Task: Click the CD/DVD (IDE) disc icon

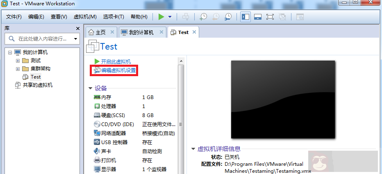Action: tap(97, 124)
